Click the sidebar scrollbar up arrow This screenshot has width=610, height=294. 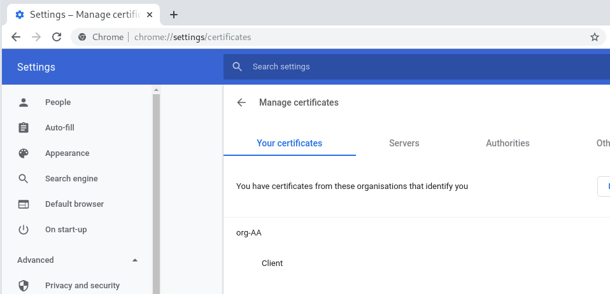(157, 90)
